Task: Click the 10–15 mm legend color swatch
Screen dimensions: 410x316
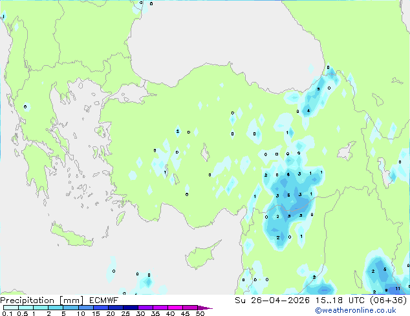Action: tap(85, 308)
